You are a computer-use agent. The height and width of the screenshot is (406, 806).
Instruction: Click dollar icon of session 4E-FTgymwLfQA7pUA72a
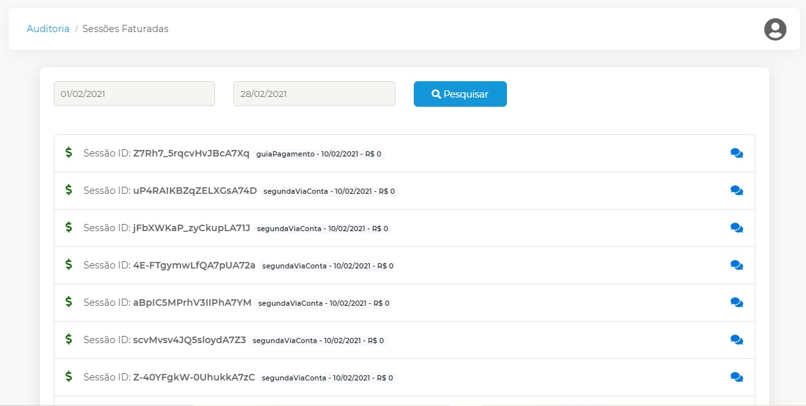coord(69,265)
